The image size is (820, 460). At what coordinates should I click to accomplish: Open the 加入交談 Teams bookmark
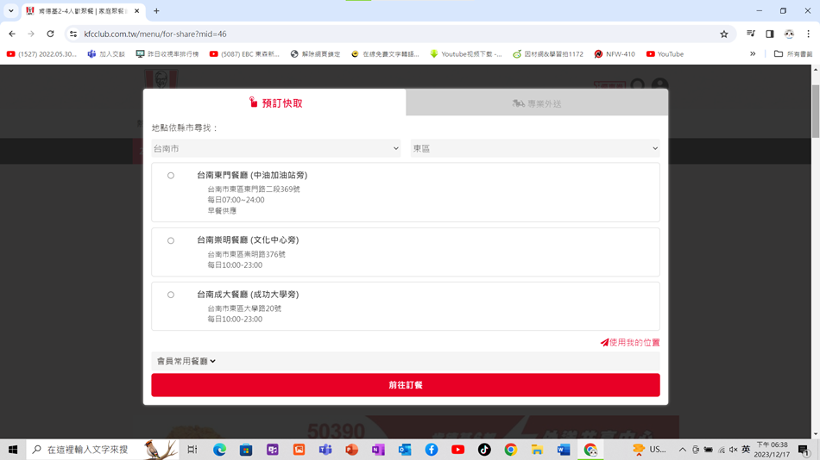click(106, 53)
